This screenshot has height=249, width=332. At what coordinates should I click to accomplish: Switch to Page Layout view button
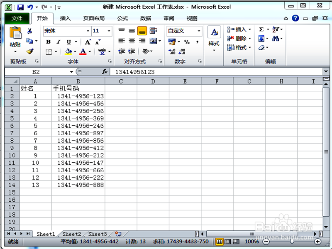click(x=227, y=242)
